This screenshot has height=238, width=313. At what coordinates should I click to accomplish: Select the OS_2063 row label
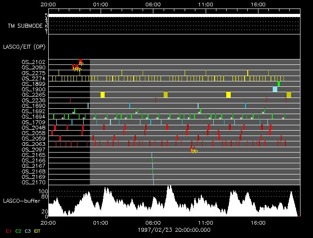tap(33, 144)
